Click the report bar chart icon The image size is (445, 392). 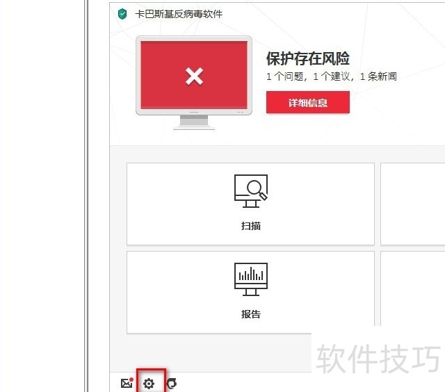pyautogui.click(x=250, y=279)
